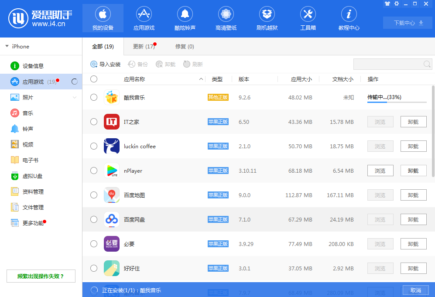Screen dimensions: 435x297
Task: Open the skin (shirt) icon in title bar
Action: click(387, 3)
